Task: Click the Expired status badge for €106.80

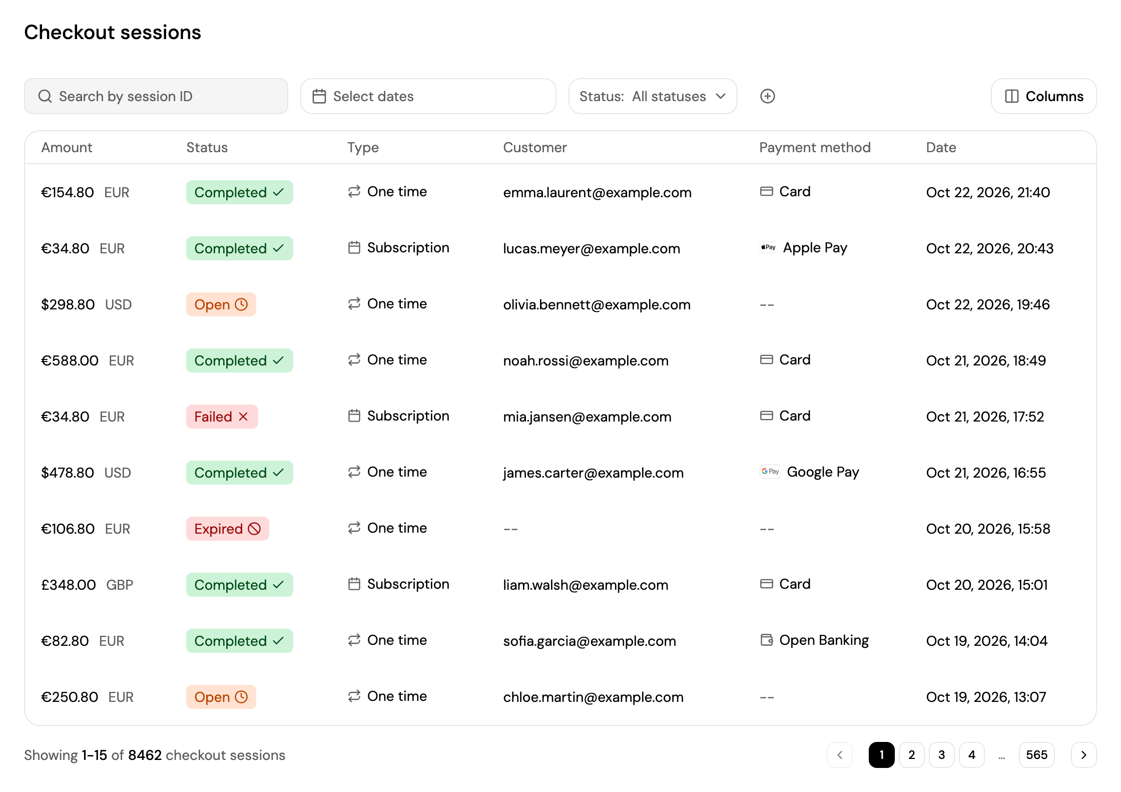Action: (228, 529)
